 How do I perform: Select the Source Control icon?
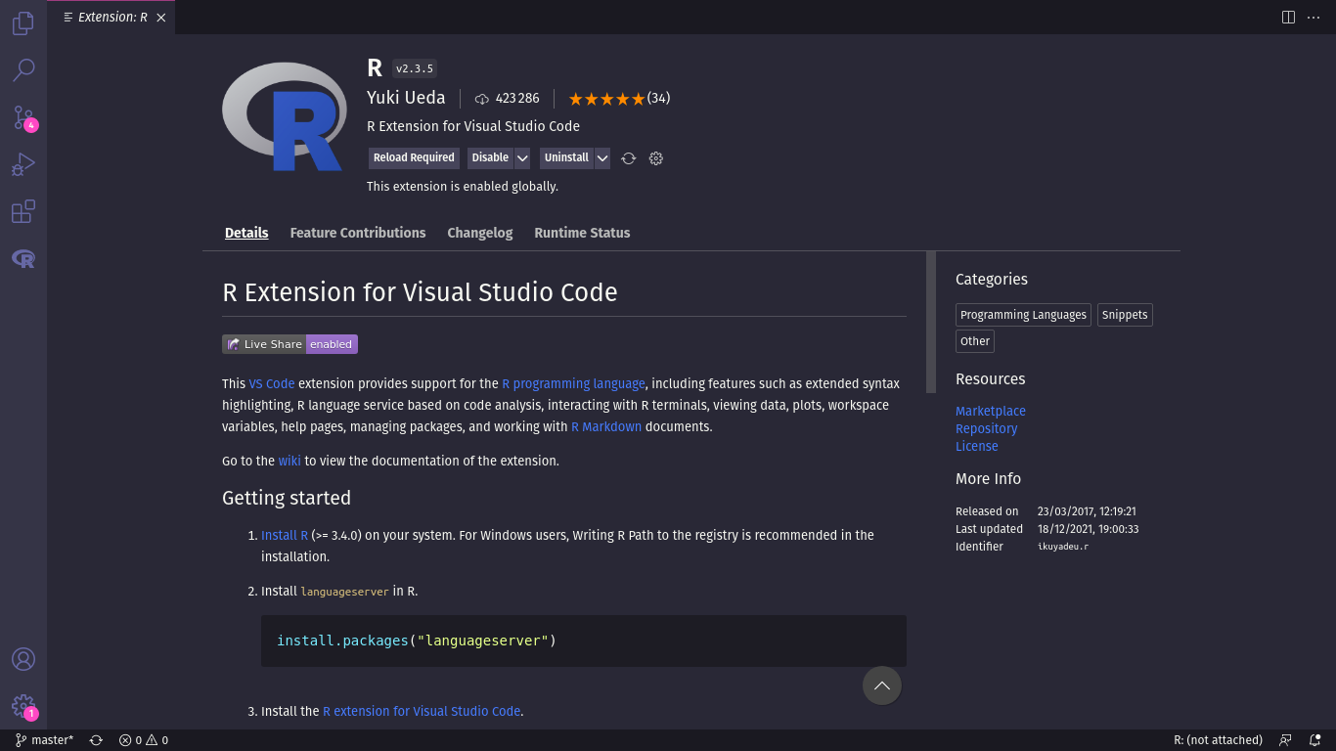pyautogui.click(x=22, y=116)
